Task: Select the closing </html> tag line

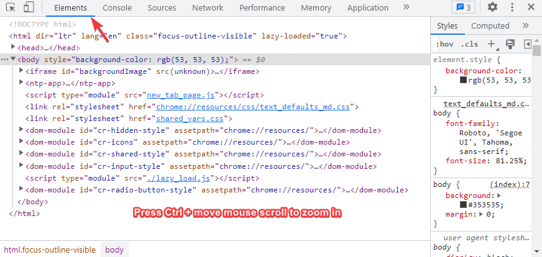Action: 24,214
